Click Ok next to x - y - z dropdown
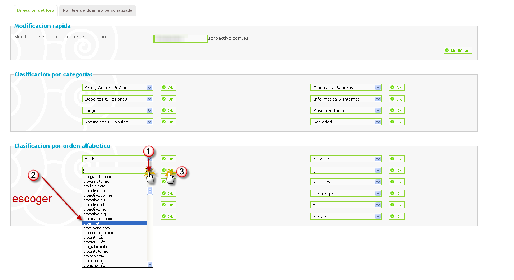 coord(397,216)
